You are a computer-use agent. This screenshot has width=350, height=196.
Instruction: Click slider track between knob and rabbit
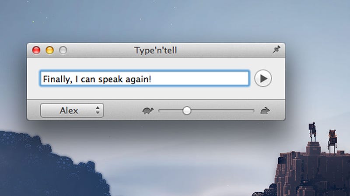[x=223, y=111]
